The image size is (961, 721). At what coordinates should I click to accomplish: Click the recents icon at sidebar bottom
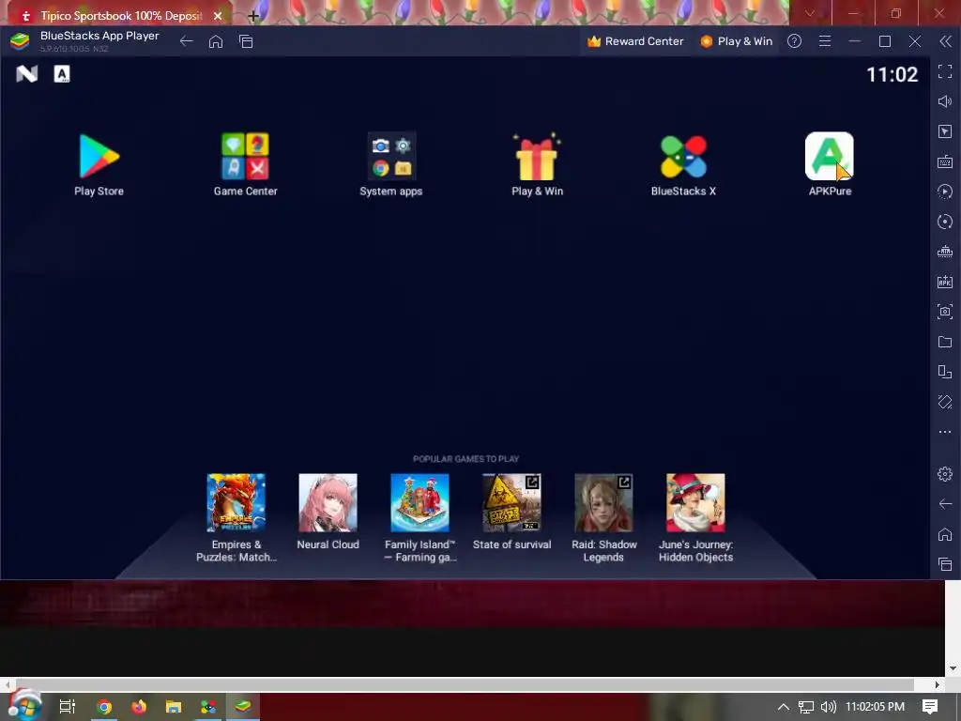click(945, 564)
